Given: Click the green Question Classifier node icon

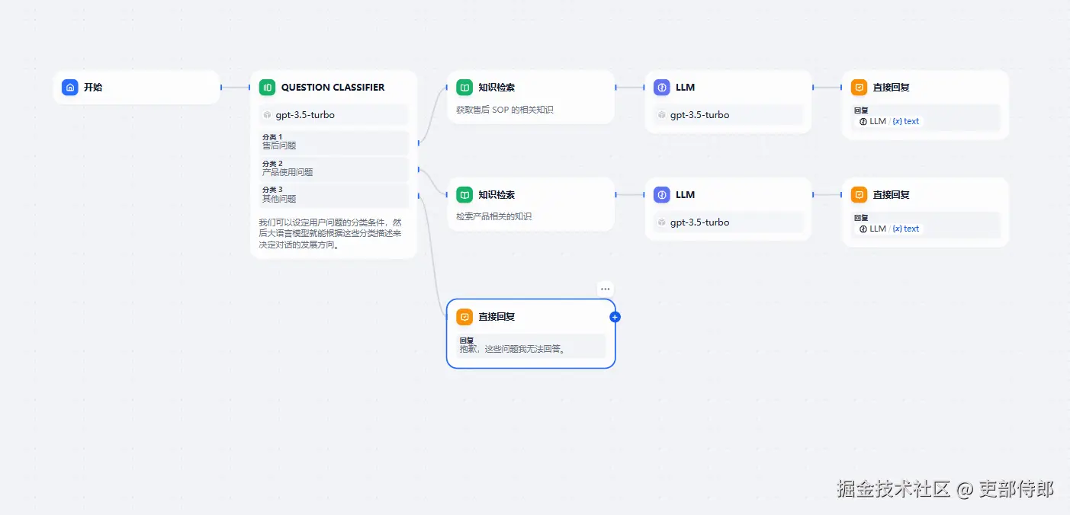Looking at the screenshot, I should (x=267, y=88).
